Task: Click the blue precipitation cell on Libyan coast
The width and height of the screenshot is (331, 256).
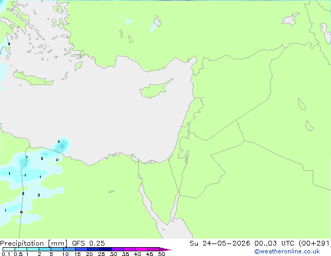Action: tap(62, 146)
